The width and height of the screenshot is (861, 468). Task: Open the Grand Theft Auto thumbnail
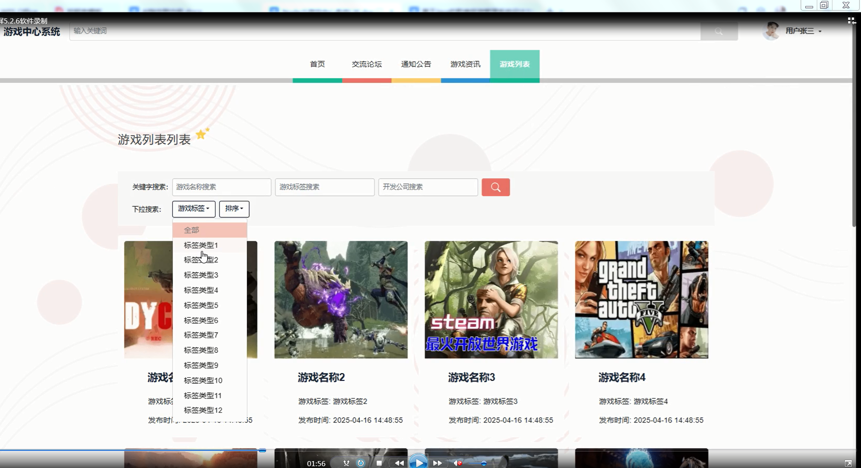coord(641,300)
